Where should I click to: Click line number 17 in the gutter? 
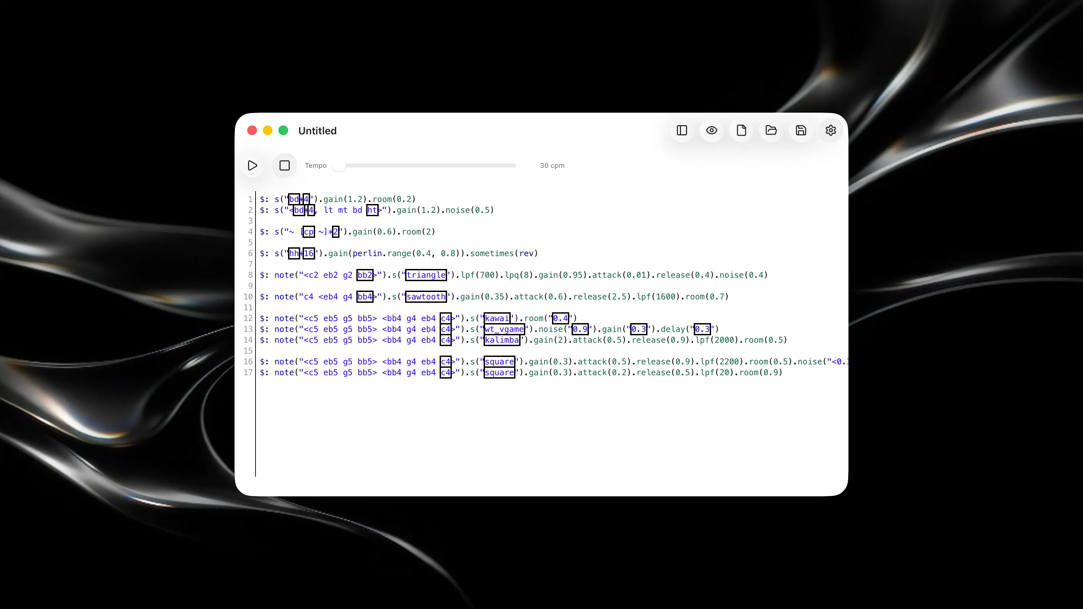[x=248, y=373]
